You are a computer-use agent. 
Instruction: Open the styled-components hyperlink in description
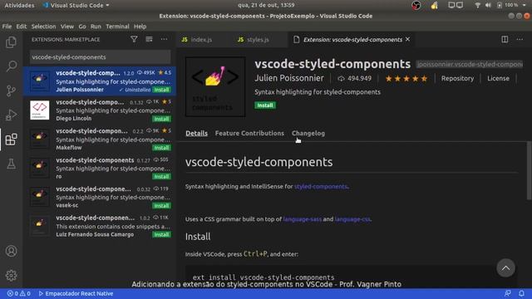[x=321, y=186]
